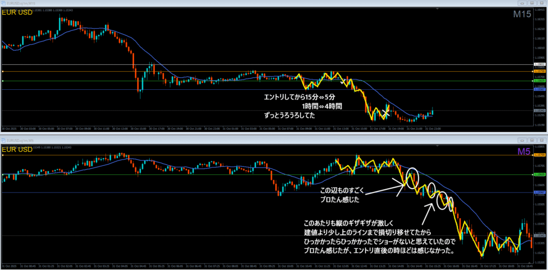Select the blue 1.15567 price tag in M5 chart

point(539,192)
